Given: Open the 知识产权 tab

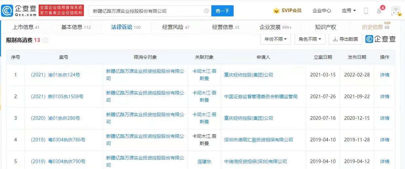Looking at the screenshot, I should [325, 27].
